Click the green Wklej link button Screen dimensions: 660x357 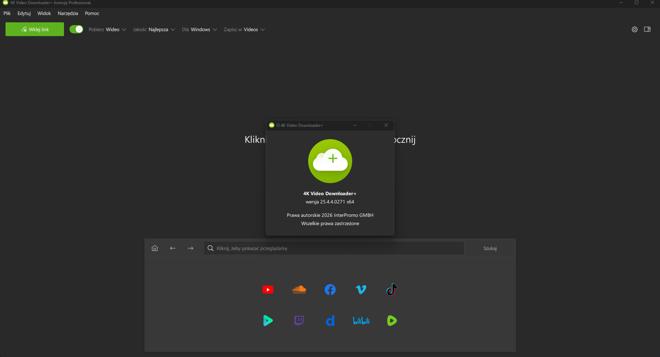click(35, 29)
